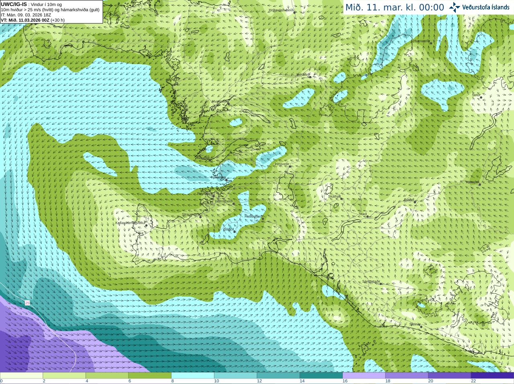Click the Skálholt station label
The width and height of the screenshot is (514, 384).
tap(335, 196)
